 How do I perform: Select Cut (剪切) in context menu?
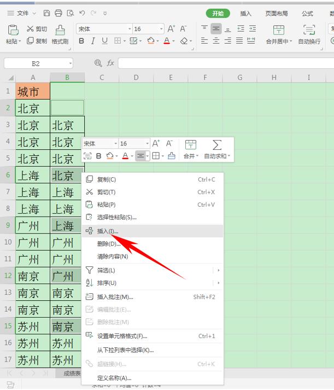pyautogui.click(x=153, y=192)
